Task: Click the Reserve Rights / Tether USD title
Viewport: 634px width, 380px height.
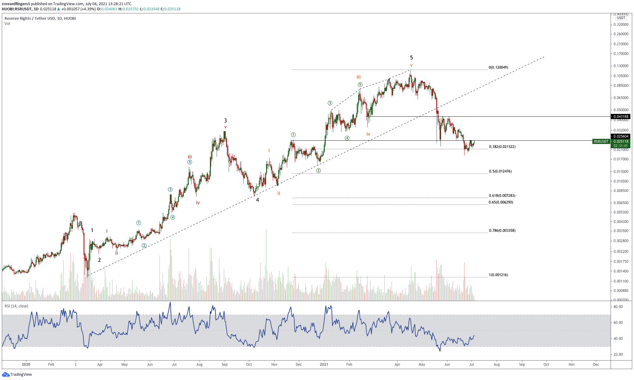Action: pyautogui.click(x=40, y=18)
